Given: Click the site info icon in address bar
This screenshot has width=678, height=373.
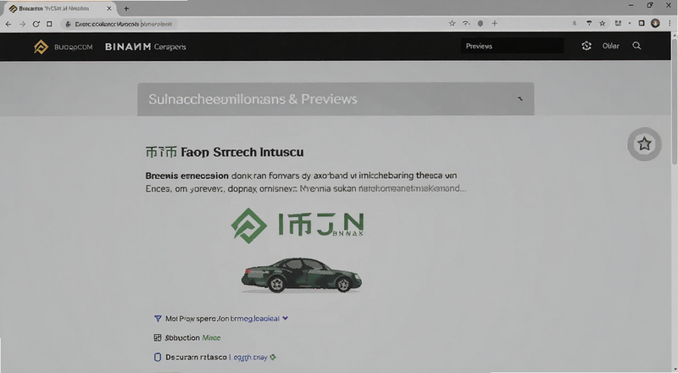Looking at the screenshot, I should click(x=68, y=24).
